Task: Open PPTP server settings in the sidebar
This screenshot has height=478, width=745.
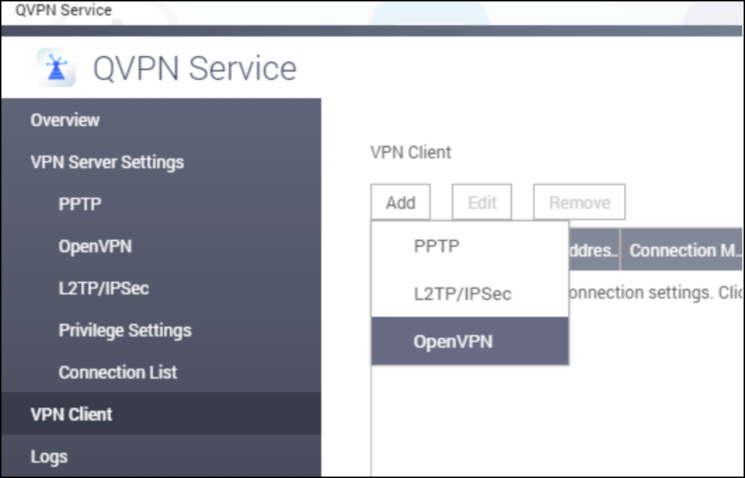Action: coord(80,204)
